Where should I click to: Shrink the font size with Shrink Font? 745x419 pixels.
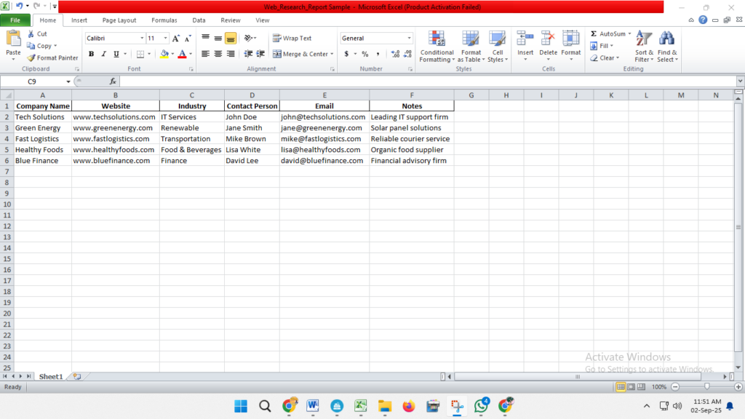(x=188, y=38)
